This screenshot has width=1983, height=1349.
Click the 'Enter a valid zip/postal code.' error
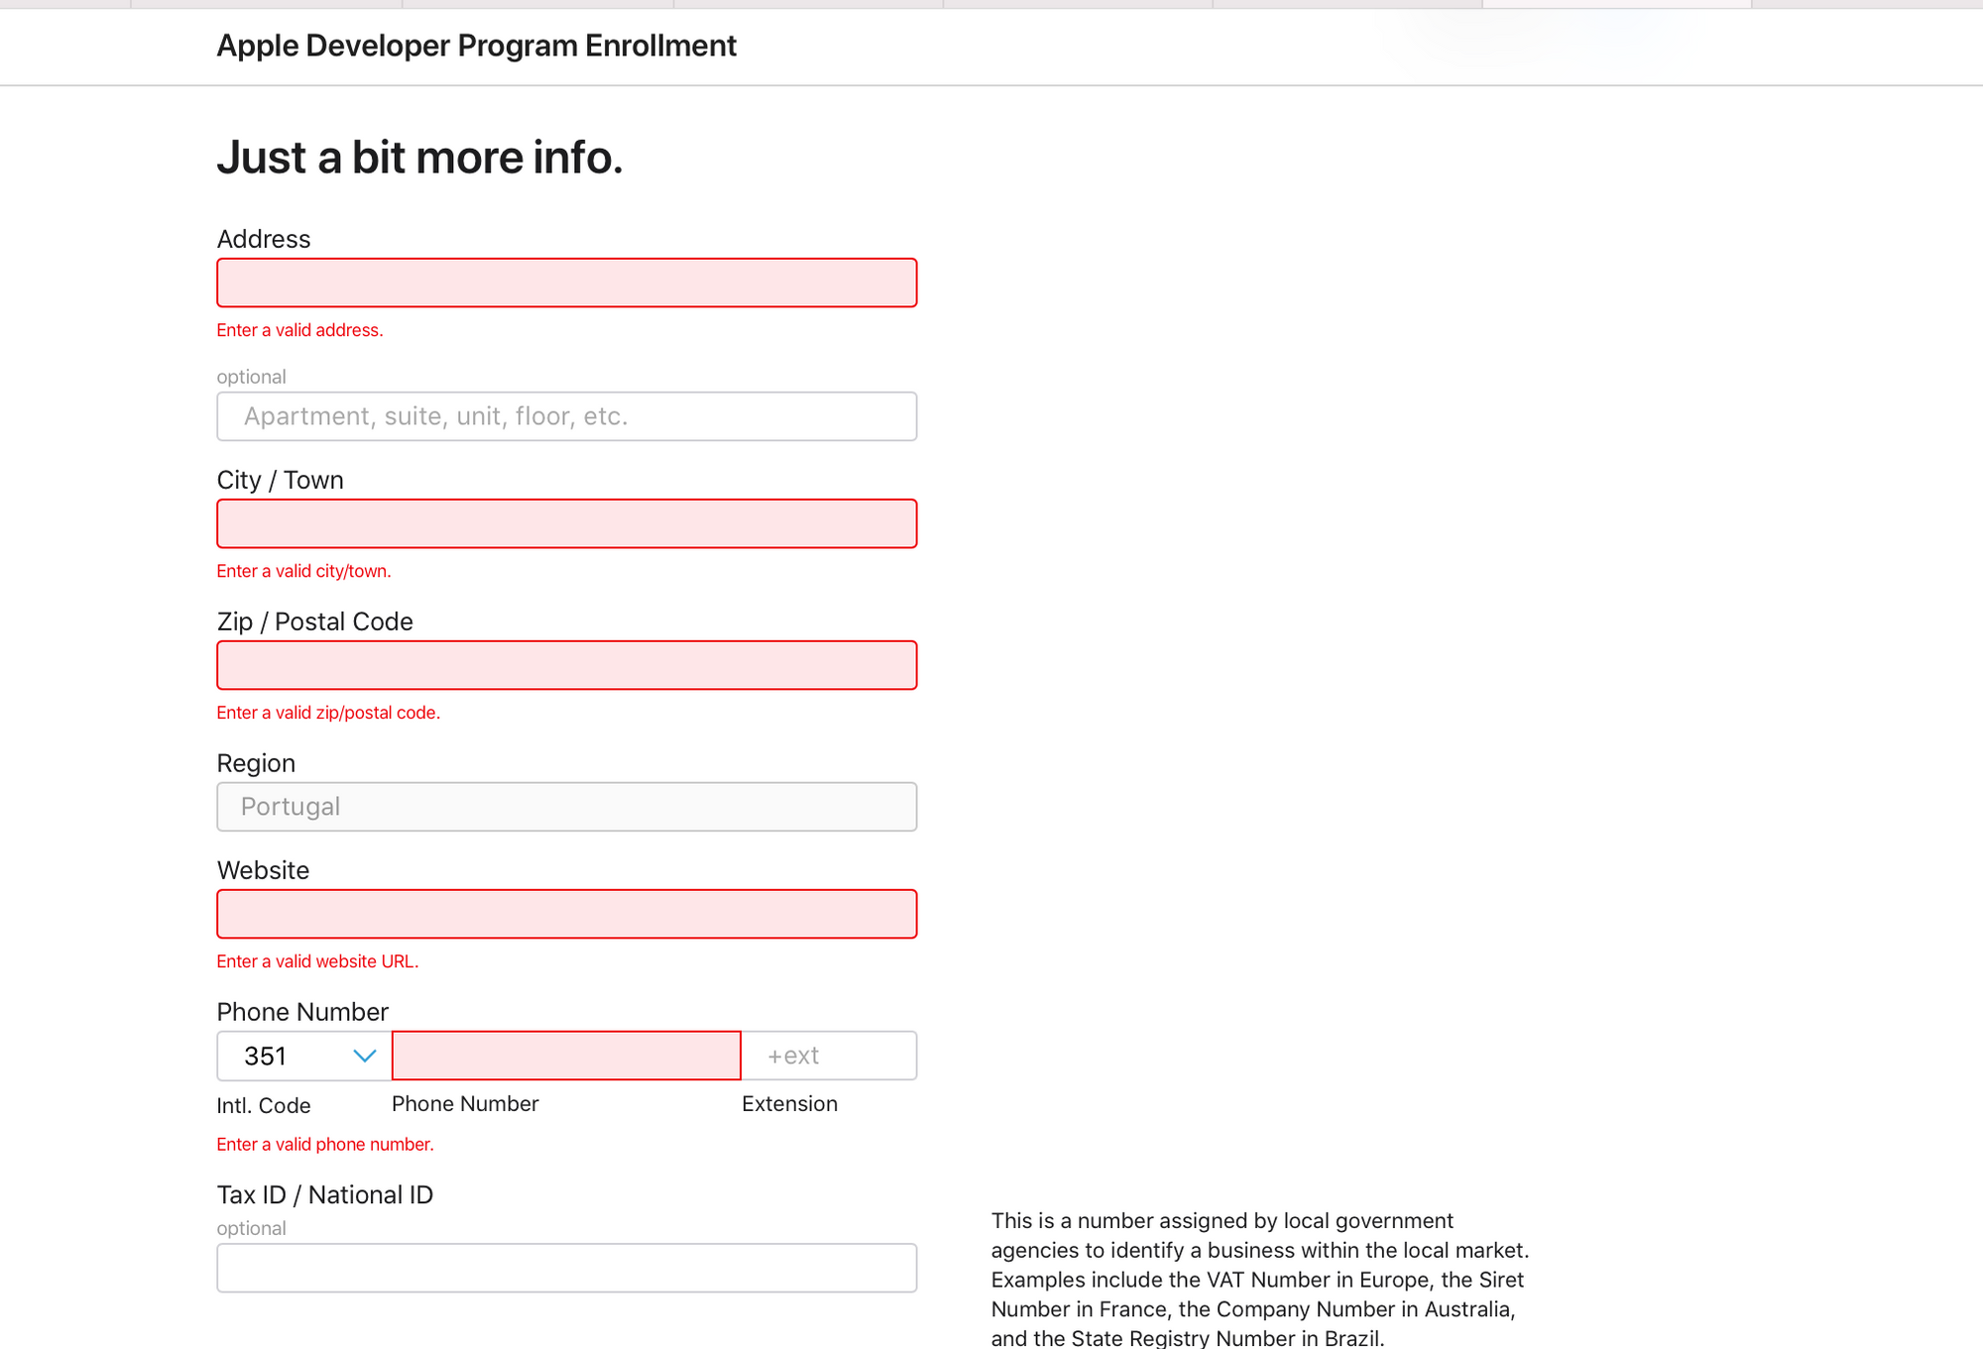(328, 714)
